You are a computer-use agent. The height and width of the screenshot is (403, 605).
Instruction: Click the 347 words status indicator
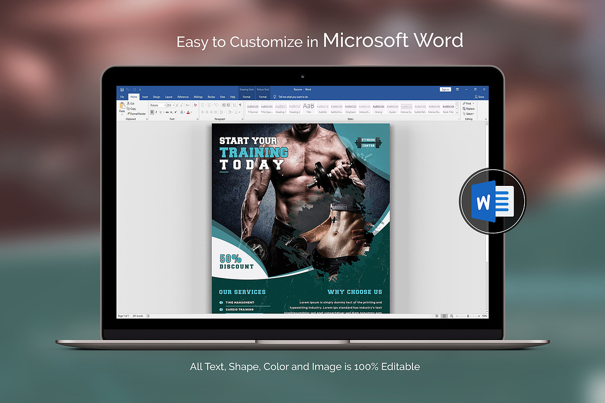coord(138,316)
